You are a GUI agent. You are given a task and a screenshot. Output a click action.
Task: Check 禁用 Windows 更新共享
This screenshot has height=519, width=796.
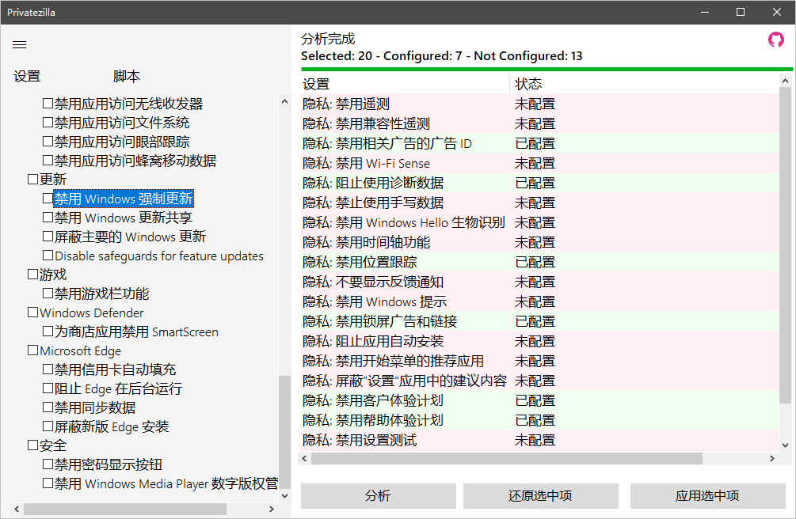pyautogui.click(x=48, y=217)
